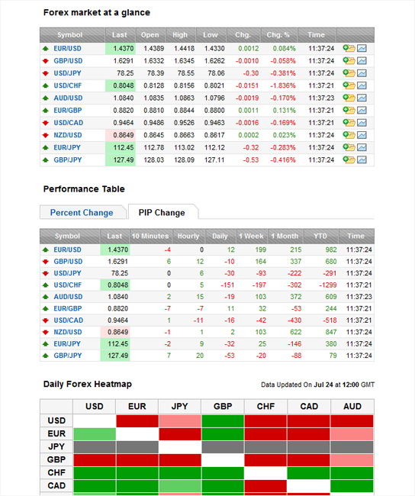This screenshot has width=415, height=496.
Task: Click the add-to-portfolio icon for EUR/USD
Action: click(x=349, y=48)
